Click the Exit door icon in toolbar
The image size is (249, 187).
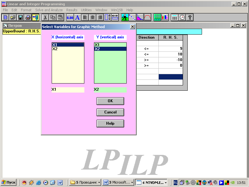point(35,17)
